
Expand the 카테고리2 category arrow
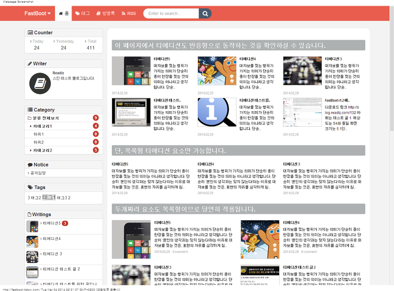pyautogui.click(x=31, y=150)
